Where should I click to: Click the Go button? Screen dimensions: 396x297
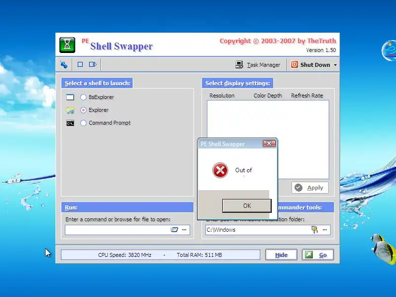318,255
